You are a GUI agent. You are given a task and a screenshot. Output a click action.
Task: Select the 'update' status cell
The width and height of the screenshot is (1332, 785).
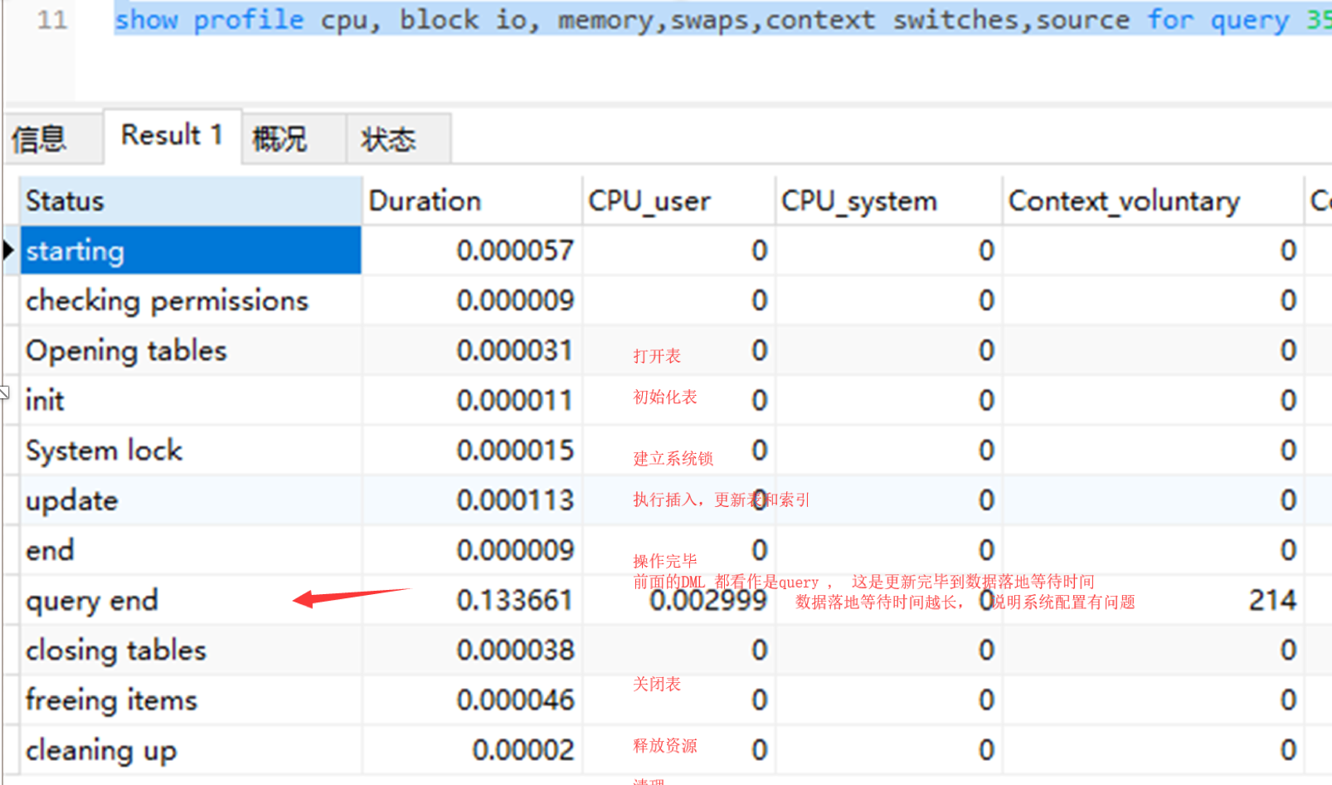(191, 500)
